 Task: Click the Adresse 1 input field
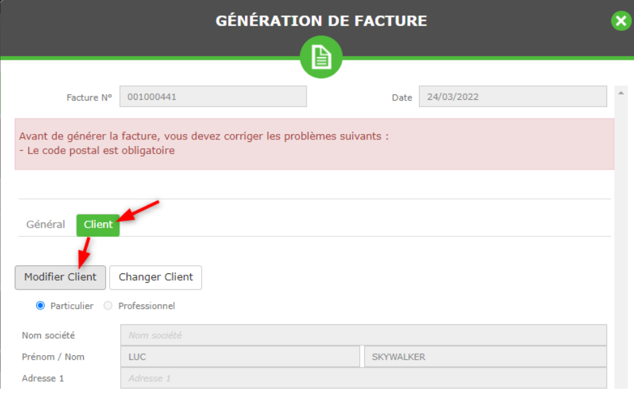[364, 378]
